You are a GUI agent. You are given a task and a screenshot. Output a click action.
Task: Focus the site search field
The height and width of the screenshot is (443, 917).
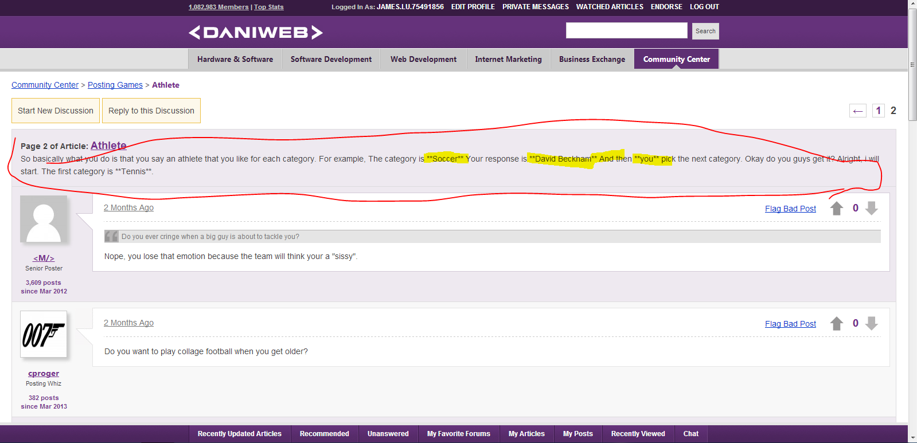point(626,30)
